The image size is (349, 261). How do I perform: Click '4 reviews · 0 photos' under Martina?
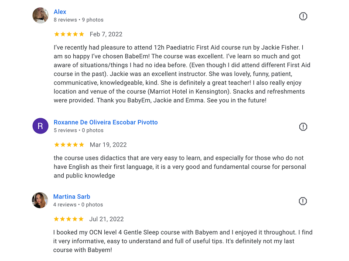click(78, 204)
